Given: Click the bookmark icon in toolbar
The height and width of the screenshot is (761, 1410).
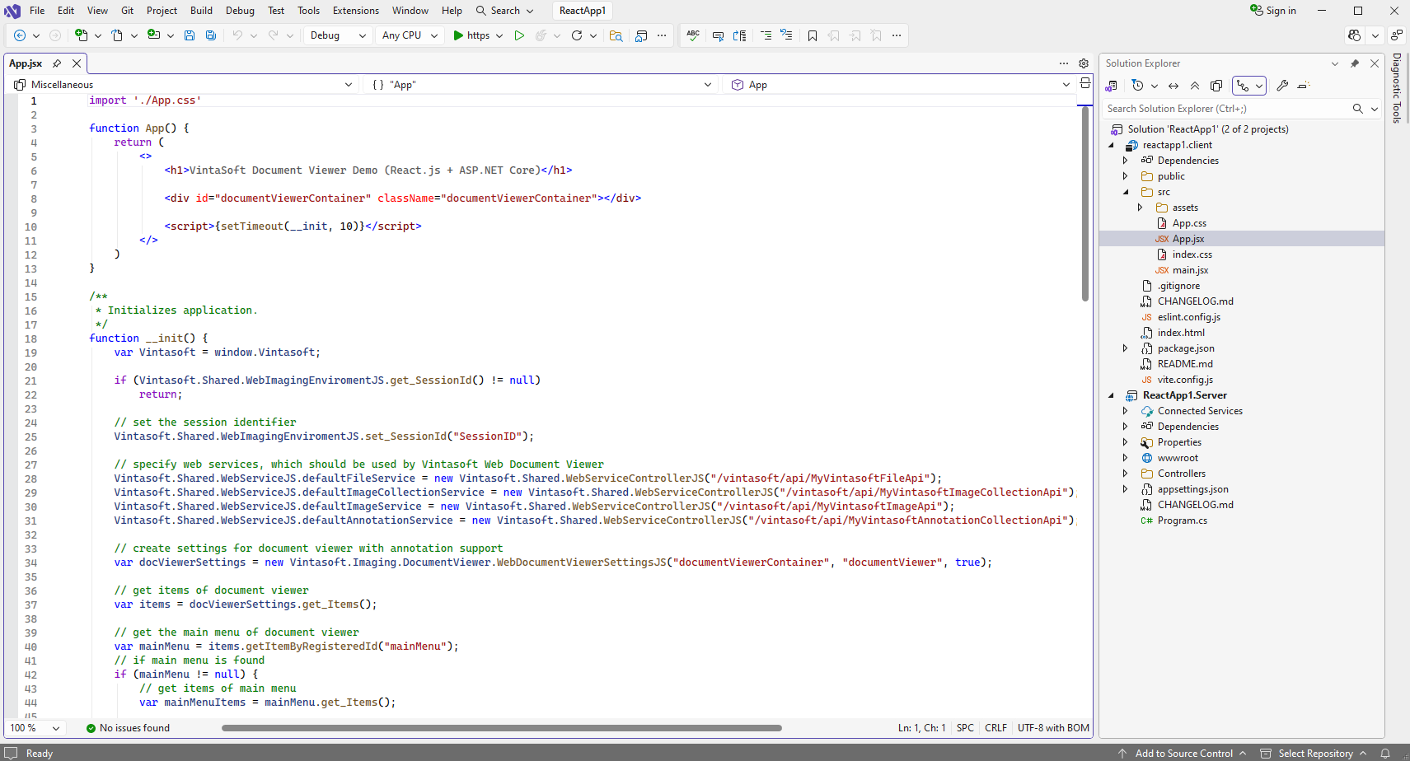Looking at the screenshot, I should 813,35.
